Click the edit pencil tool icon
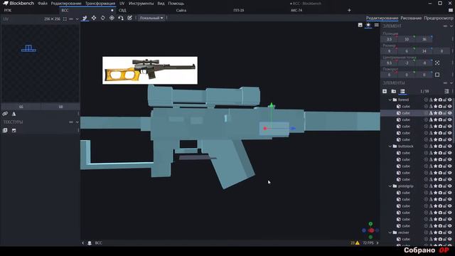The image size is (455, 256). coord(129,18)
